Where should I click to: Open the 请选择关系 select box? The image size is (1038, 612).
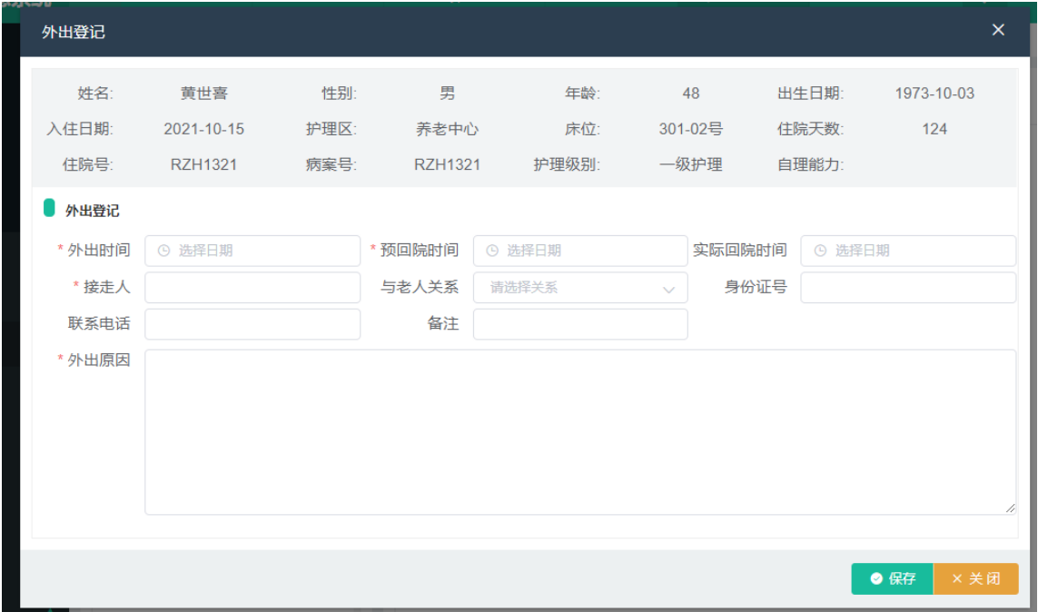[572, 288]
